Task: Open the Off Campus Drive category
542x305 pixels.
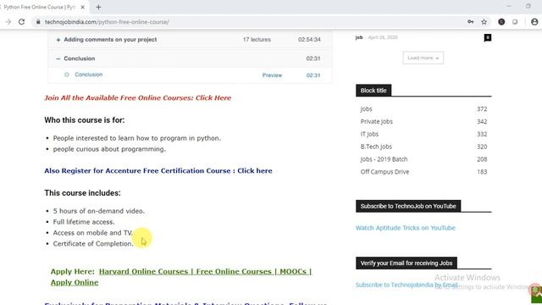Action: click(x=384, y=171)
